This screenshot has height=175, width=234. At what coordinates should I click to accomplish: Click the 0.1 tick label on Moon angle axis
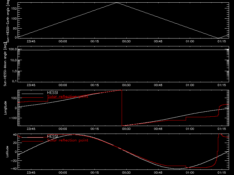(14, 81)
